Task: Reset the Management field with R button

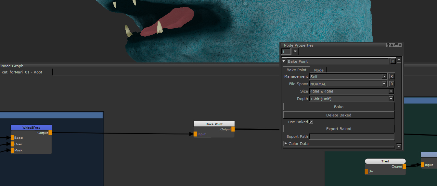Action: point(392,76)
